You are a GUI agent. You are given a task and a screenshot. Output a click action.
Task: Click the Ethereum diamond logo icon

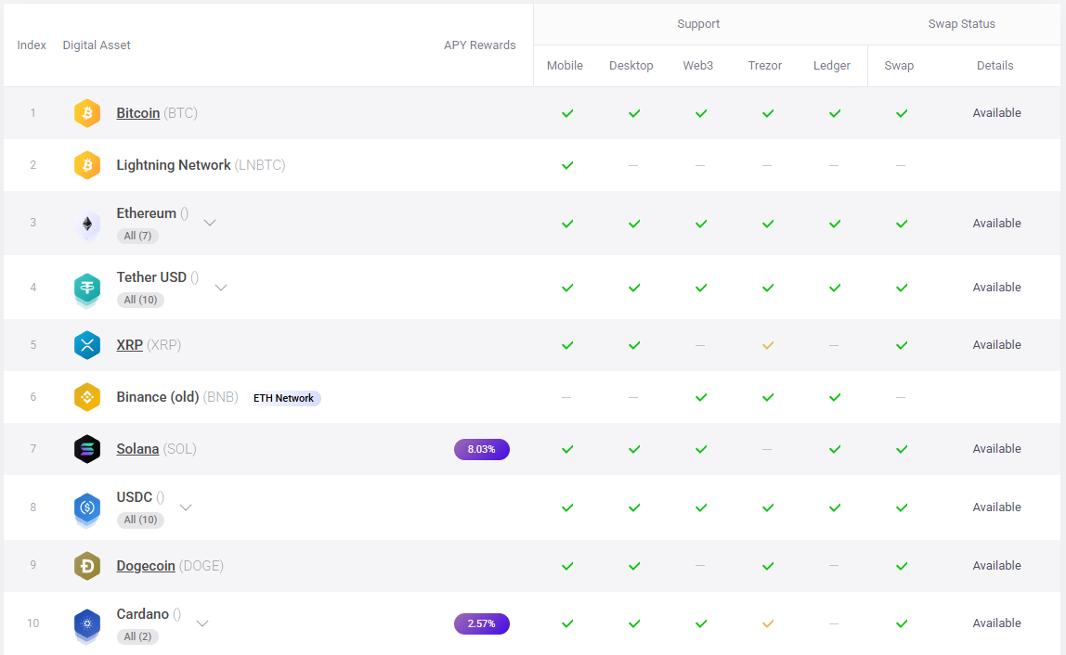click(x=87, y=225)
